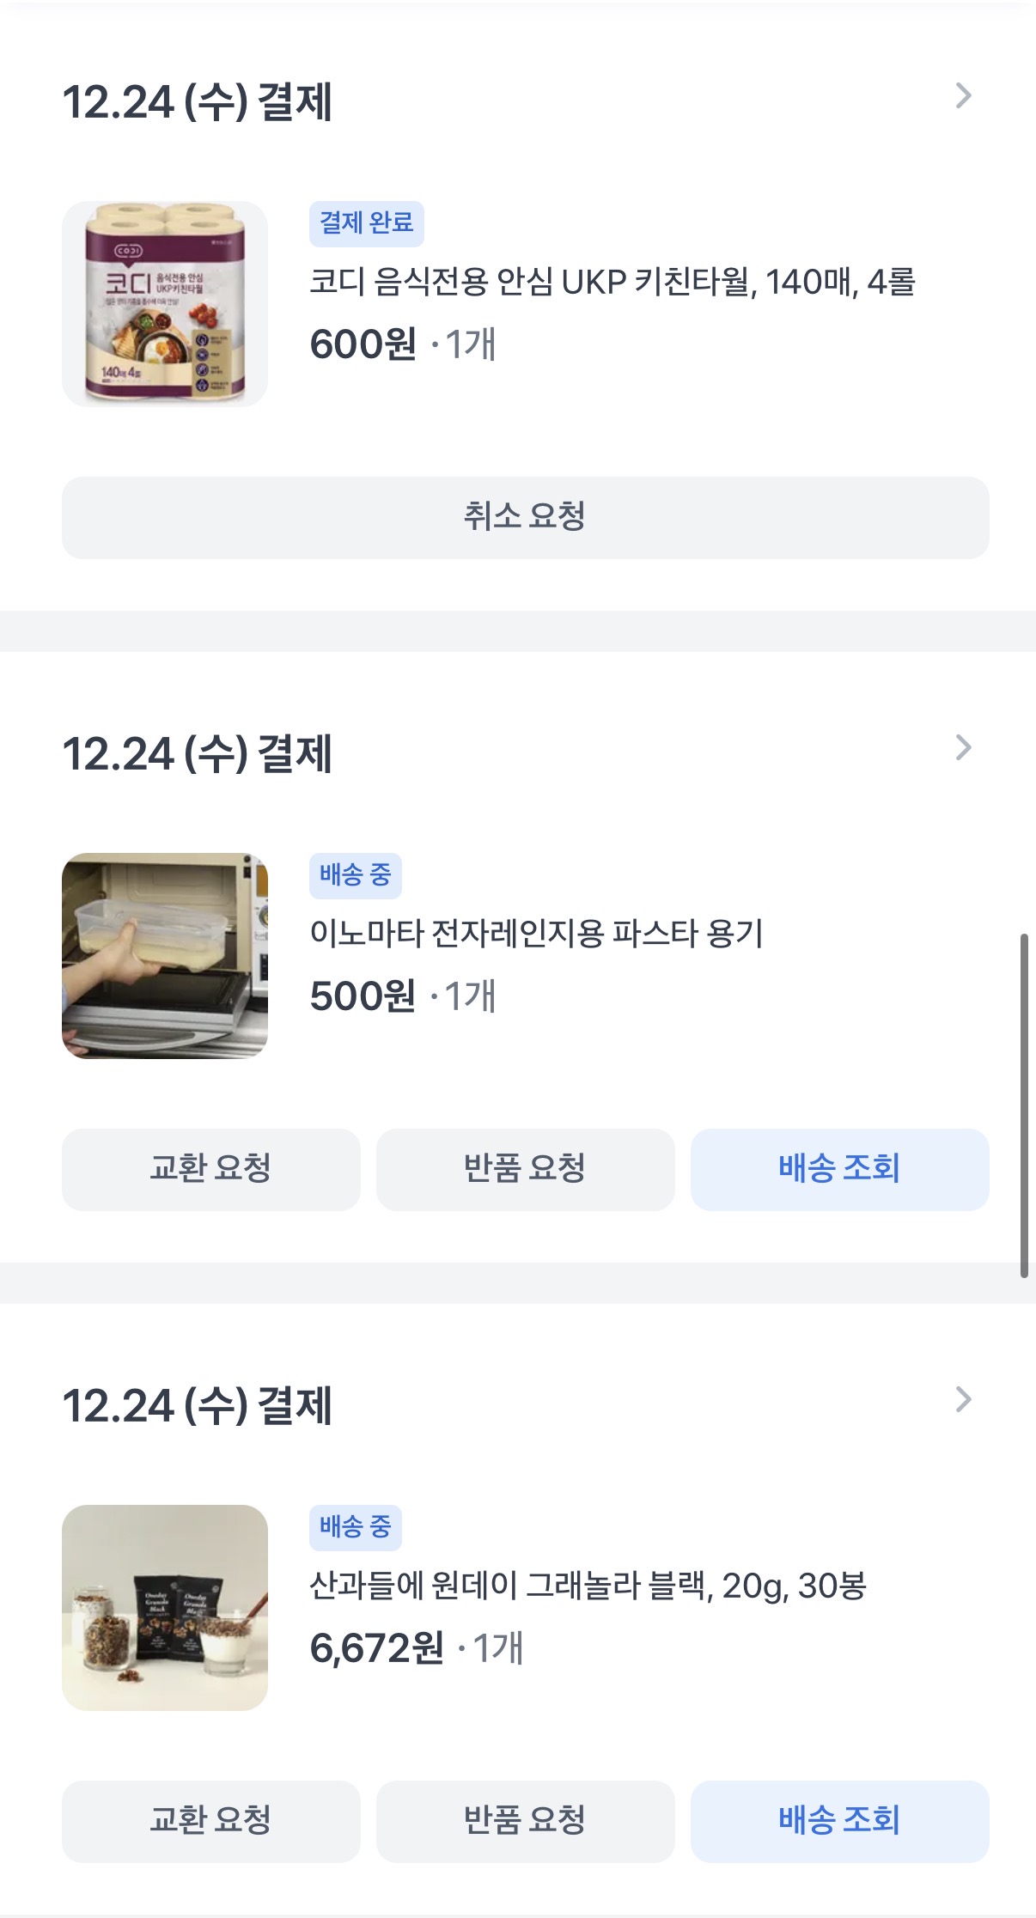Open the kitchen towel order details chevron
The width and height of the screenshot is (1036, 1918).
pyautogui.click(x=963, y=96)
